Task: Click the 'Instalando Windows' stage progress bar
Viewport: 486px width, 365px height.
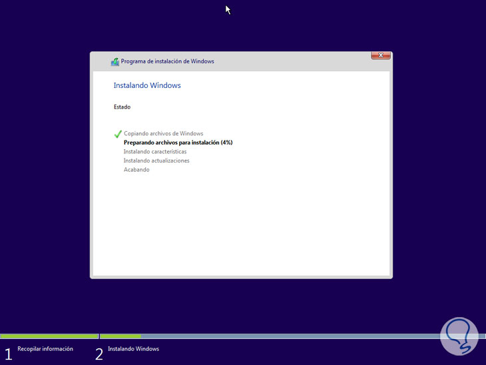Action: pyautogui.click(x=292, y=336)
